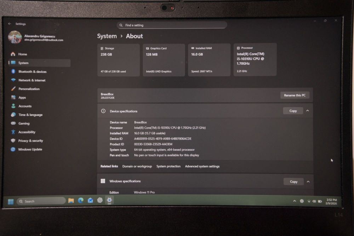Click the Windows specifications logo icon

coord(103,181)
